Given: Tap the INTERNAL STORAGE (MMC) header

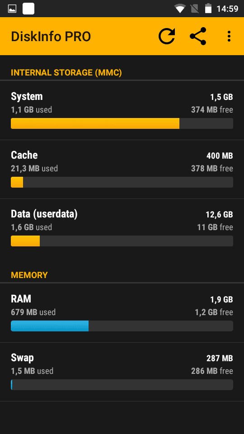Looking at the screenshot, I should [66, 73].
